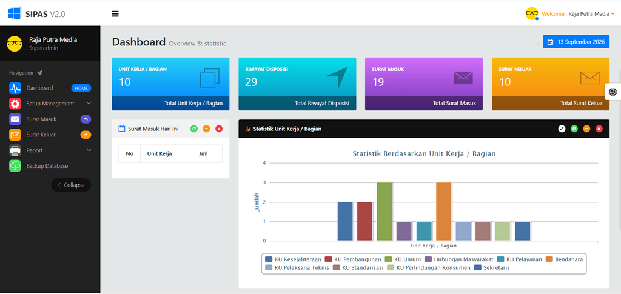Click the 13 September 2026 date button
Screen dimensions: 621x294
pyautogui.click(x=576, y=42)
